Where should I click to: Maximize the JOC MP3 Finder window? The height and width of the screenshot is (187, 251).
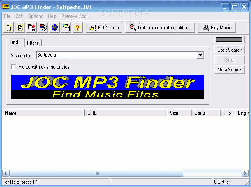235,7
